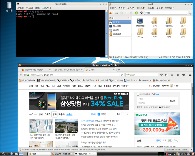The height and width of the screenshot is (156, 195).
Task: Open a new Firefox tab with plus button
Action: coord(119,70)
